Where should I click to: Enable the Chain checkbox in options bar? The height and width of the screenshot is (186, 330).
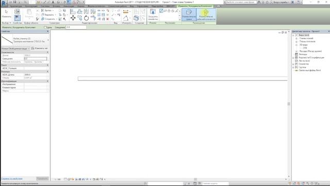[x=45, y=27]
